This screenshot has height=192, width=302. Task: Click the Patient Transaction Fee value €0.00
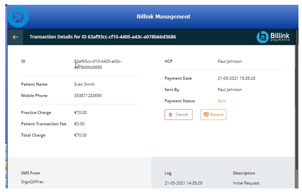pyautogui.click(x=79, y=124)
